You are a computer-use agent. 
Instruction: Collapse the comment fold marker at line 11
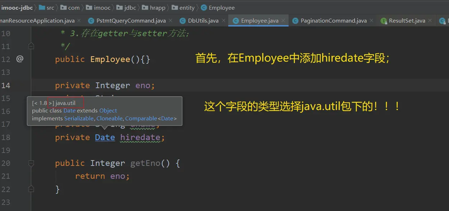coord(31,46)
